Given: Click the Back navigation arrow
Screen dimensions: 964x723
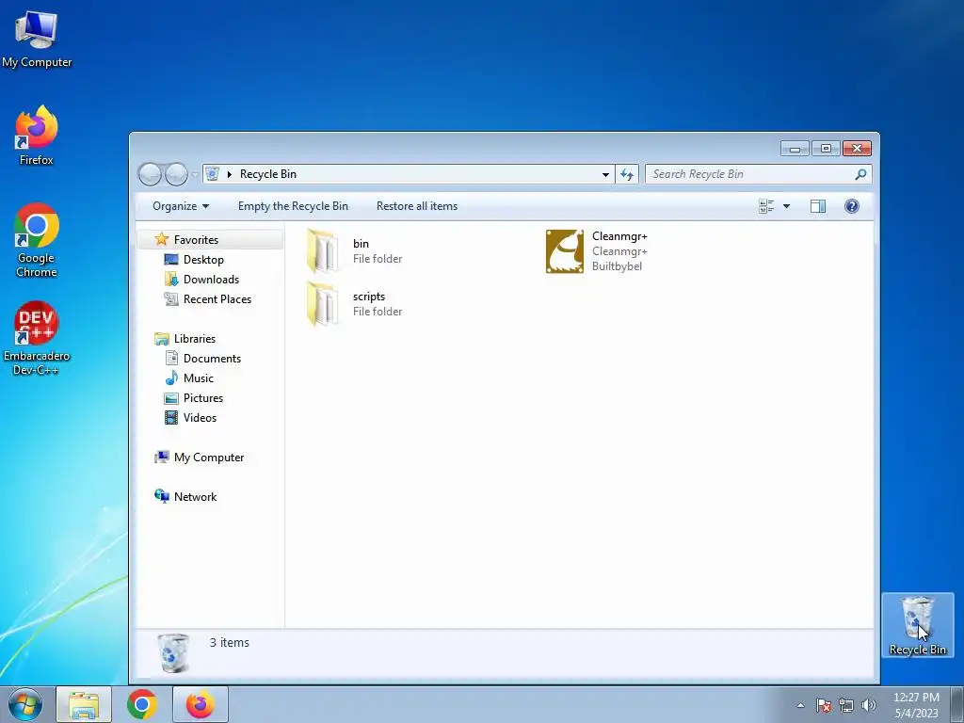Looking at the screenshot, I should (x=150, y=174).
